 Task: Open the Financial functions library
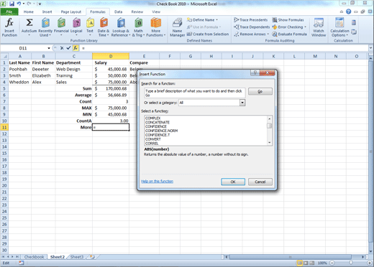pos(61,27)
